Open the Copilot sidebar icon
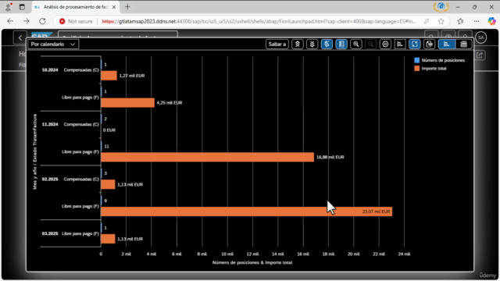Viewport: 500px width, 281px height. tap(491, 21)
